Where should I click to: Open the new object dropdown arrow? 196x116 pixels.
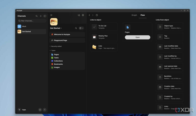click(x=83, y=28)
